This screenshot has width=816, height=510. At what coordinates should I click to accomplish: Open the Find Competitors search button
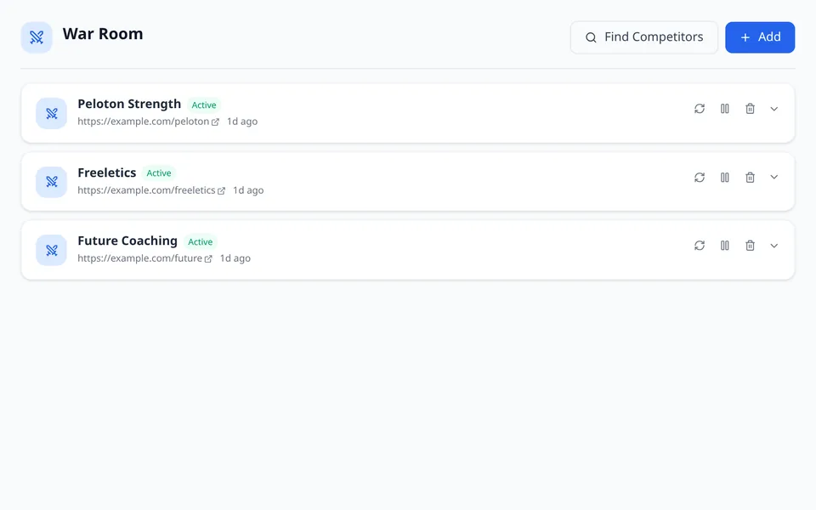click(643, 37)
